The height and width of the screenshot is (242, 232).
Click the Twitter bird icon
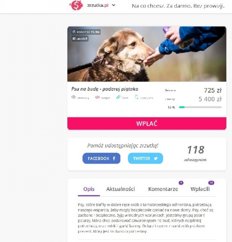coord(156,159)
